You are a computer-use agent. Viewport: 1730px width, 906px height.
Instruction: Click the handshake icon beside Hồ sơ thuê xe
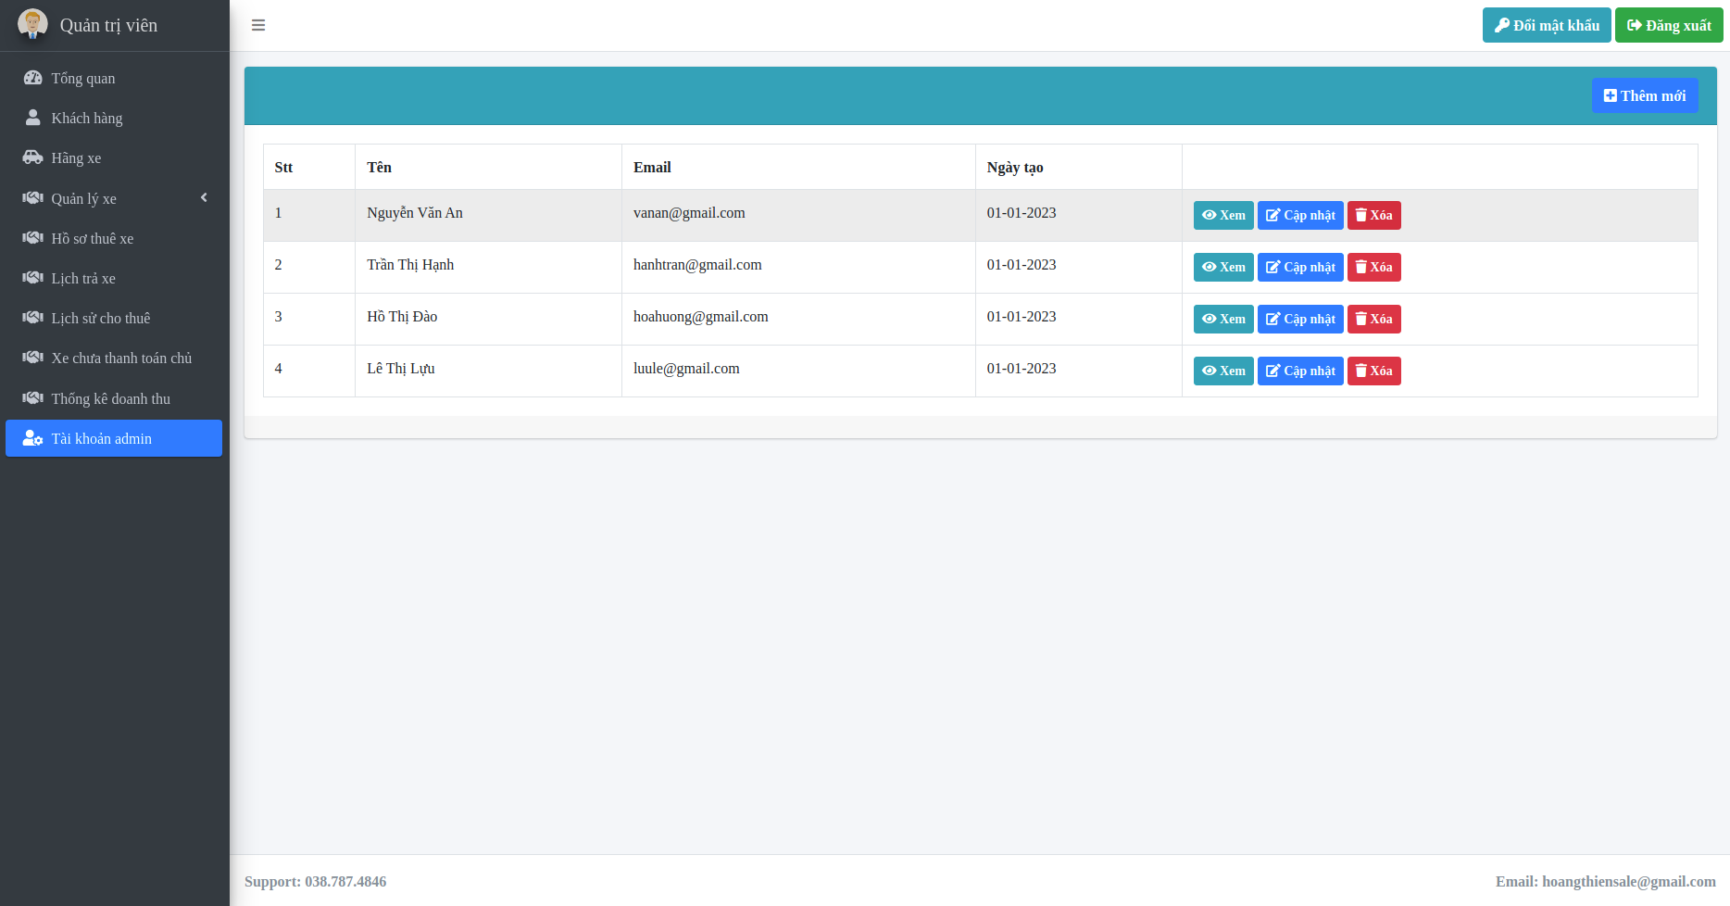tap(32, 238)
